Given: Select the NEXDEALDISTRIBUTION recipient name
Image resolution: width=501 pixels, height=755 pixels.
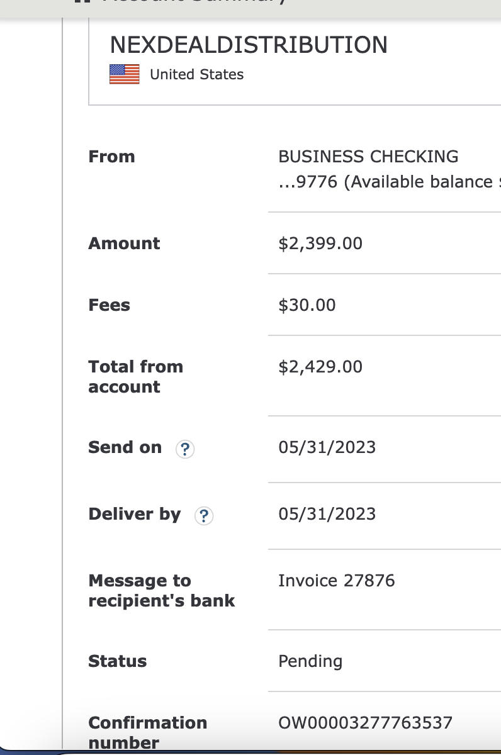Looking at the screenshot, I should [x=249, y=45].
